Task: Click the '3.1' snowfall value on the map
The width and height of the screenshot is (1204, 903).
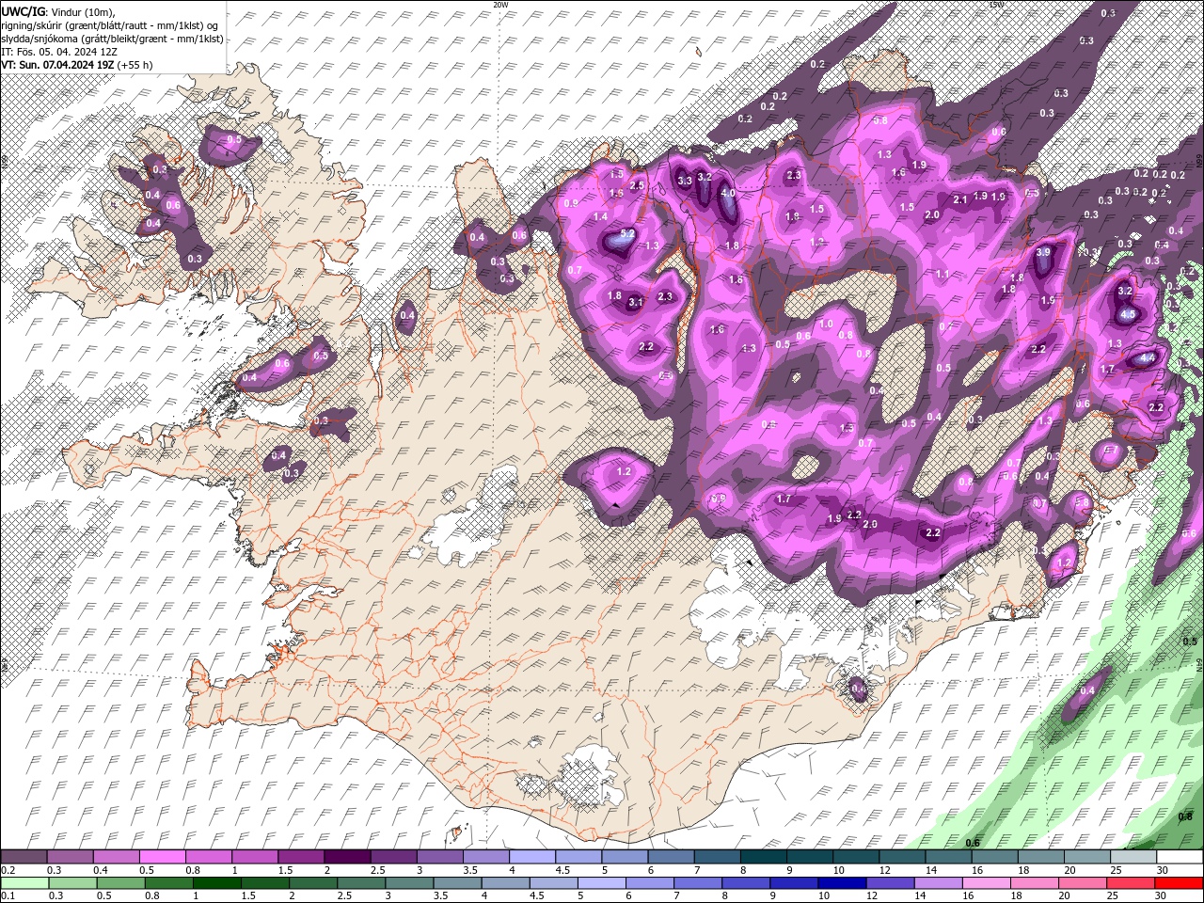Action: (635, 302)
